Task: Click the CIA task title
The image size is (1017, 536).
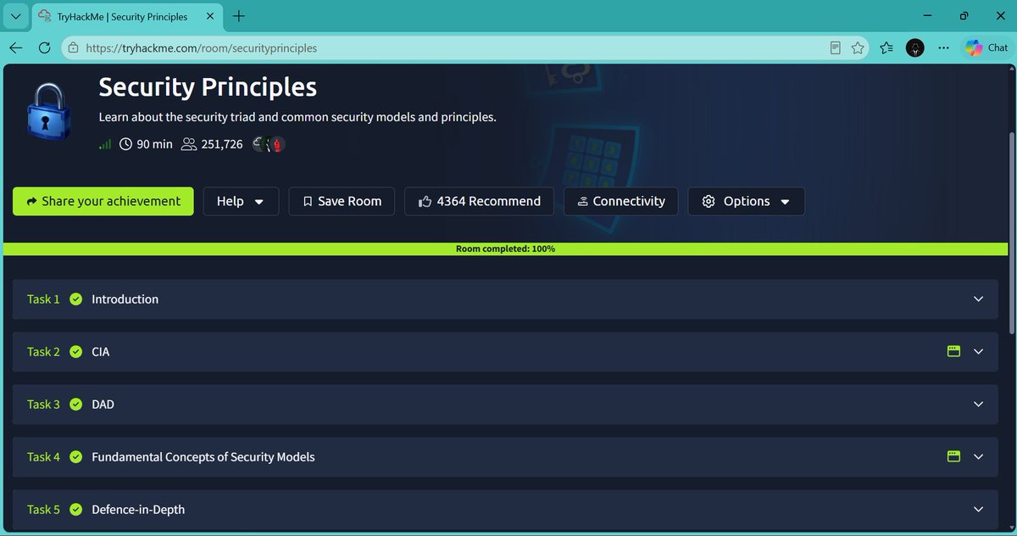Action: pyautogui.click(x=101, y=352)
